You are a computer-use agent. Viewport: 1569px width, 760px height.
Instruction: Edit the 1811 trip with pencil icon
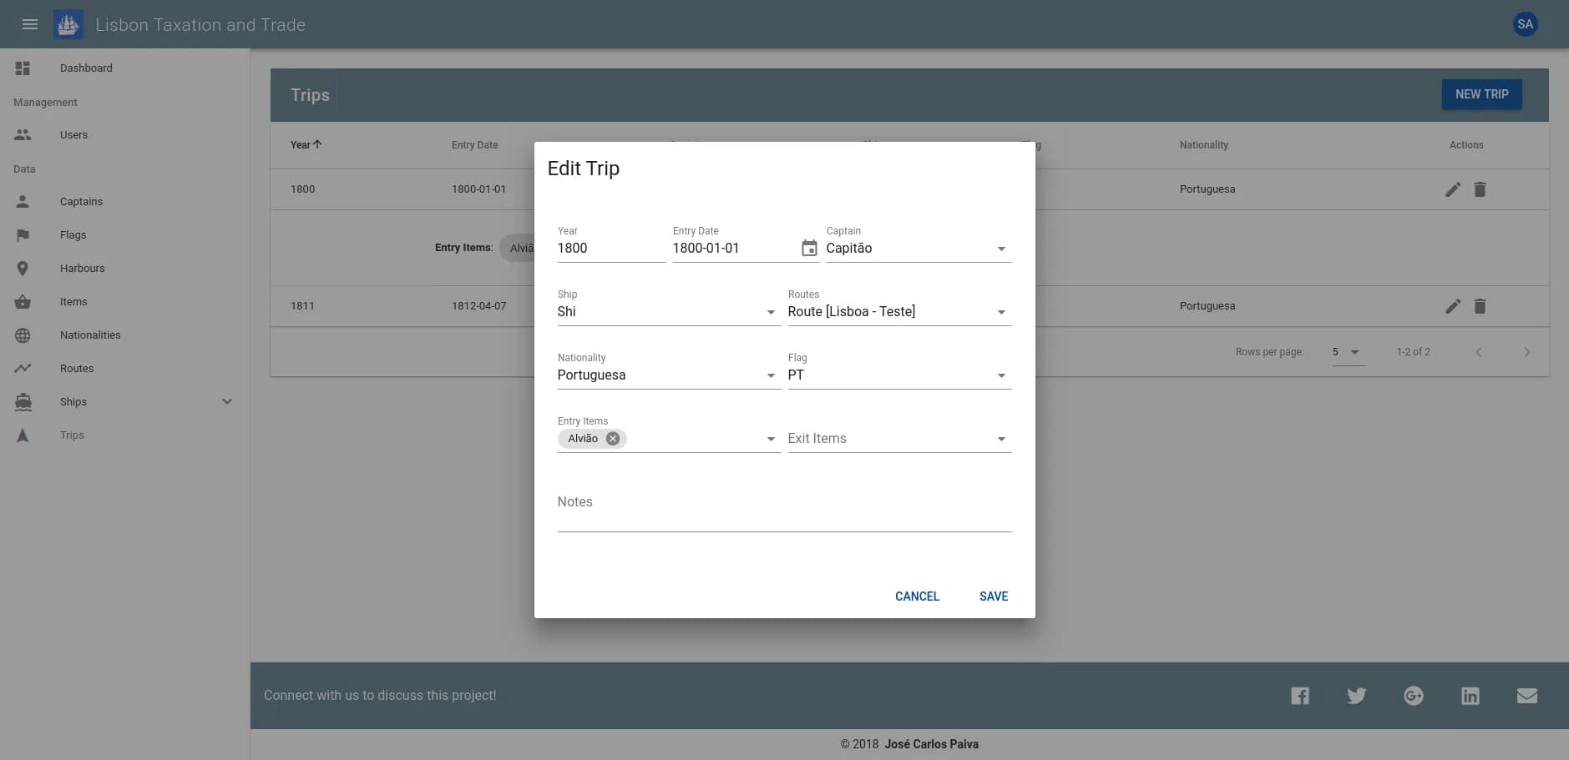point(1453,306)
